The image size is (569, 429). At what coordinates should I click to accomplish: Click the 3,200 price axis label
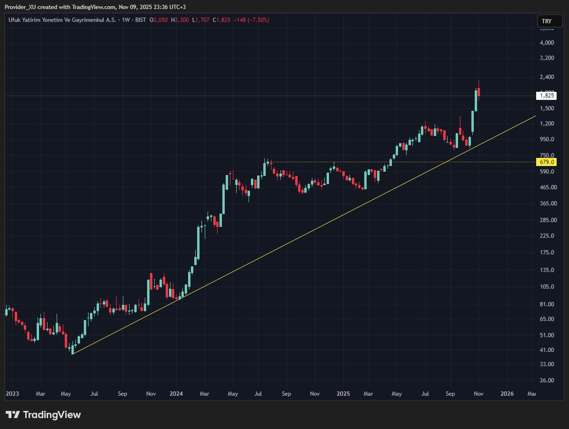tap(547, 58)
